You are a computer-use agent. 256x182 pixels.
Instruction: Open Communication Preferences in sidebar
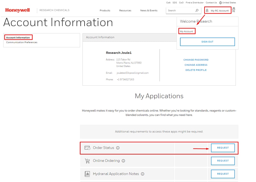point(22,42)
